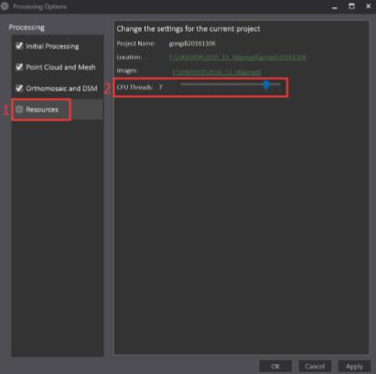The height and width of the screenshot is (374, 376).
Task: Click the CPU Threads slider handle
Action: [266, 85]
